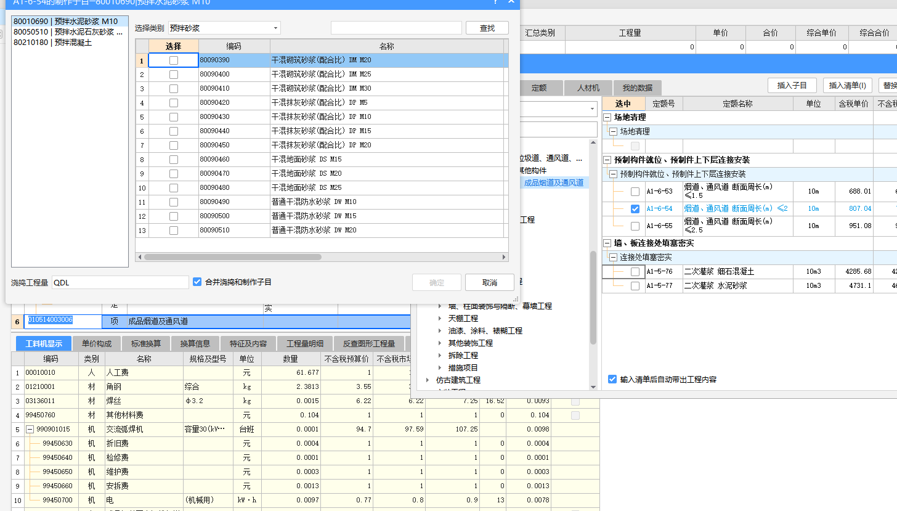Switch to the 换算信息 tab
The image size is (897, 511).
pos(195,343)
